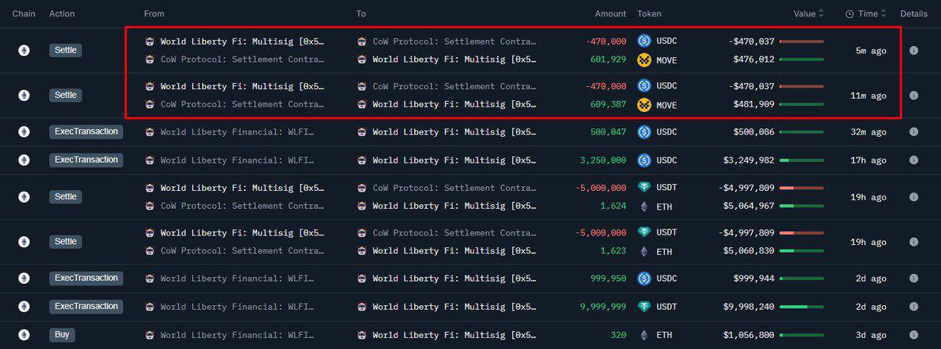Click the ExecTransaction tag in the 32m ago row
This screenshot has height=349, width=941.
click(x=86, y=131)
